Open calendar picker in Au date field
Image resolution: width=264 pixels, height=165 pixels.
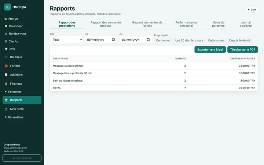148,40
